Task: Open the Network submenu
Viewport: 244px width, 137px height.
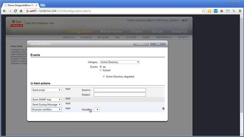Action: pyautogui.click(x=103, y=37)
